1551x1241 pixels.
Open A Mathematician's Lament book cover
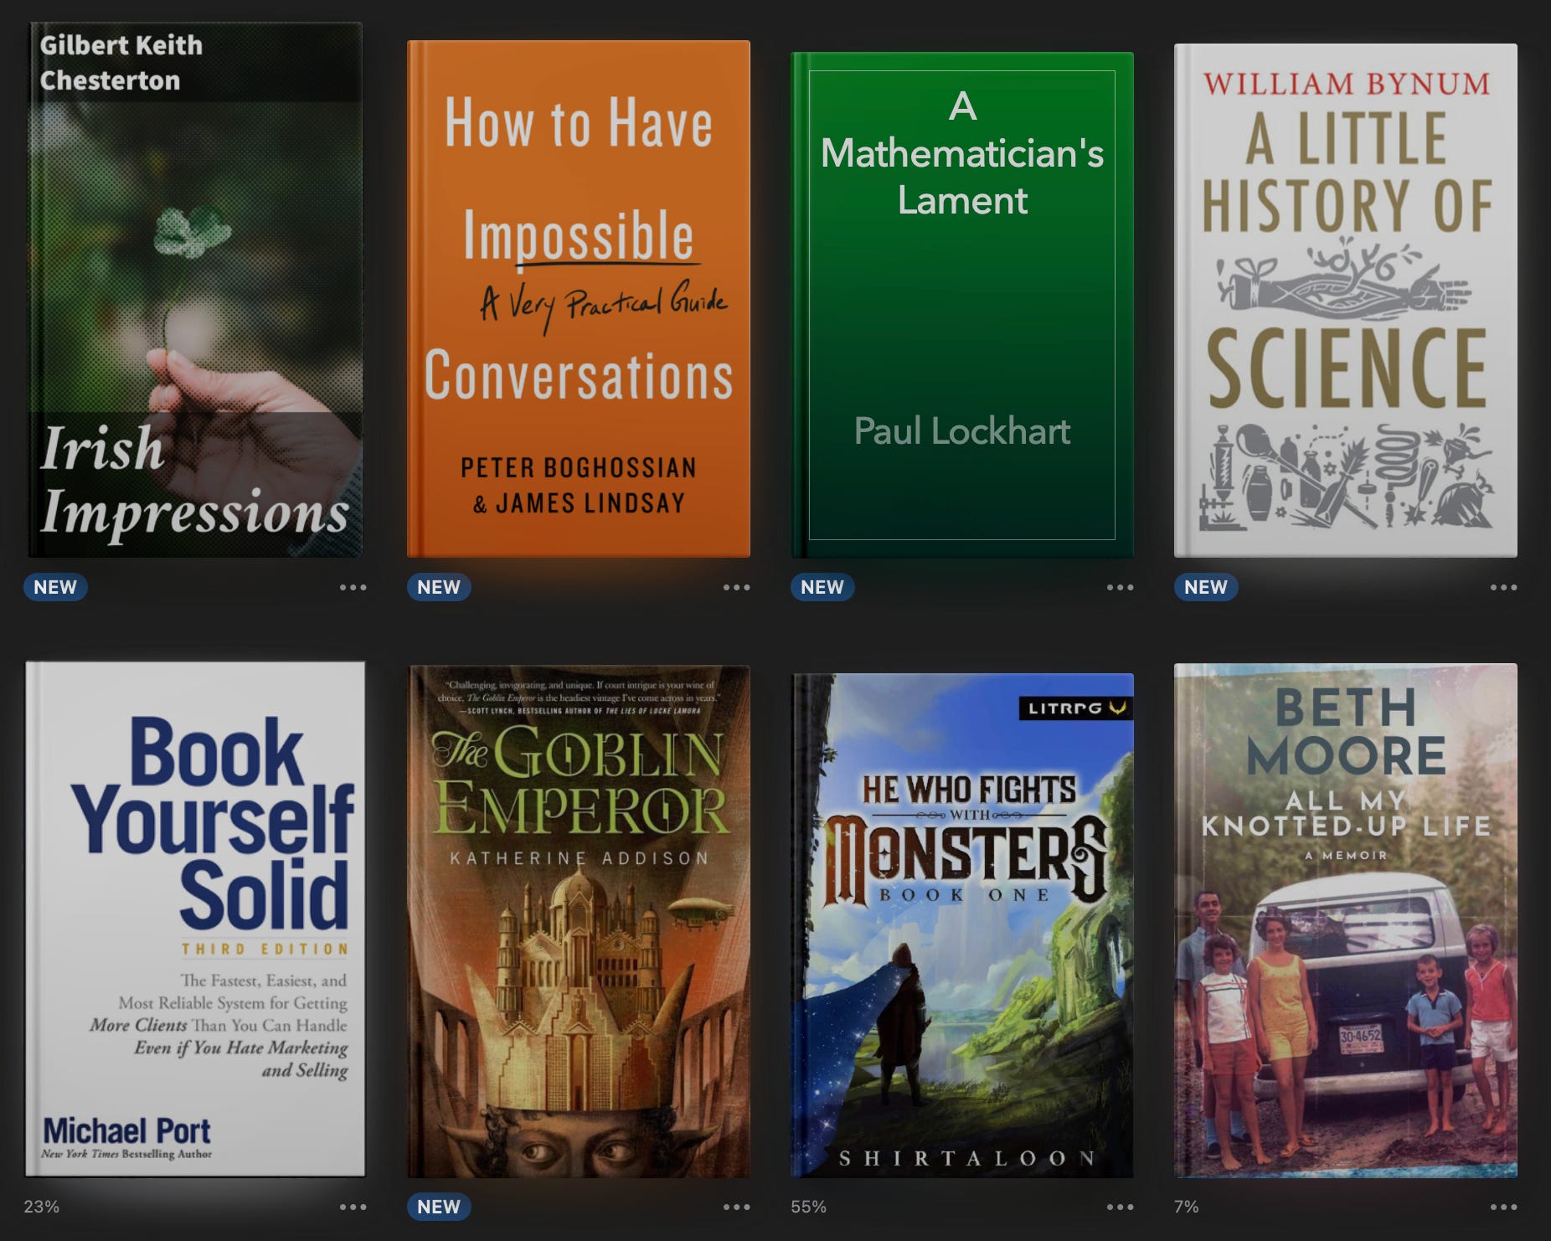point(962,305)
